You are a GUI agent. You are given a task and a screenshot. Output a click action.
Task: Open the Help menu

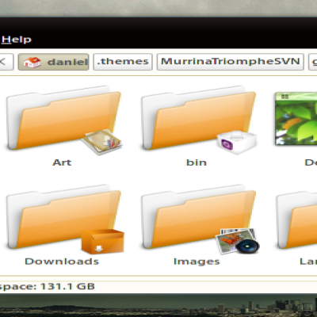point(16,40)
